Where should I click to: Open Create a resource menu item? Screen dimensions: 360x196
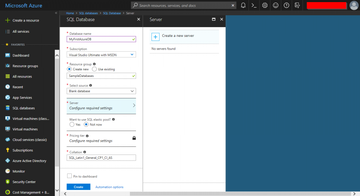(x=26, y=20)
